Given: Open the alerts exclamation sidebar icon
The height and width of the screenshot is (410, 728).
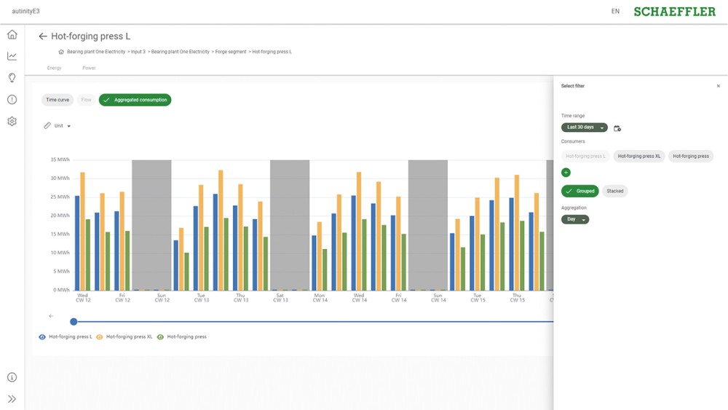Looking at the screenshot, I should [12, 100].
